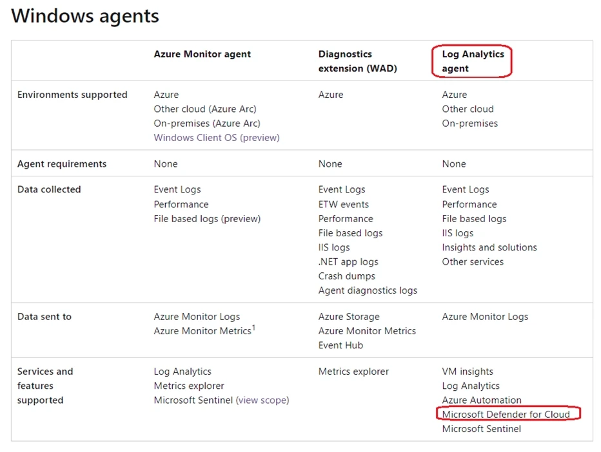
Task: Click the circled Log Analytics agent header
Action: [x=473, y=61]
